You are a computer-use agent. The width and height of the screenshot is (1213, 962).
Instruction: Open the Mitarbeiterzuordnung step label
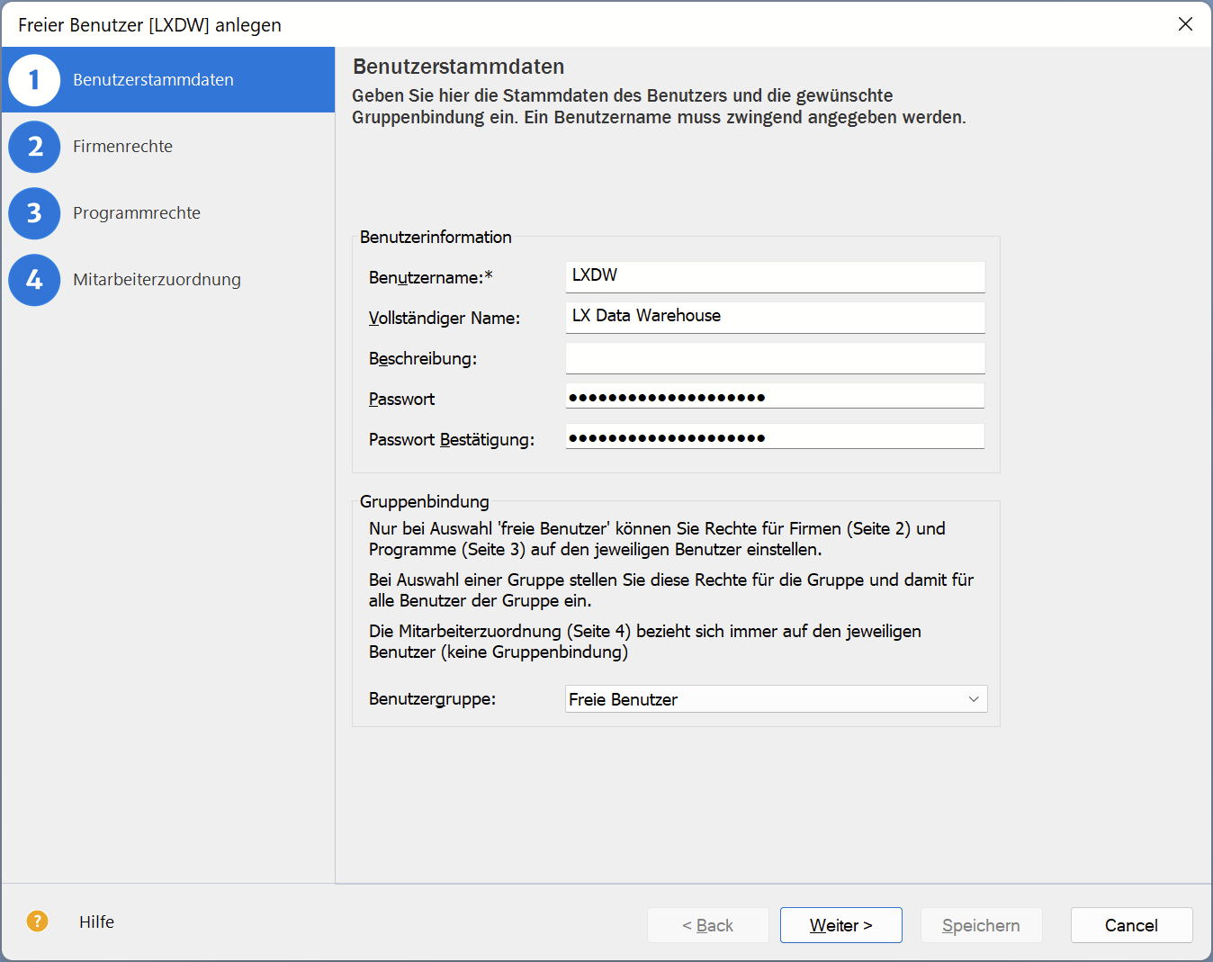pos(157,280)
